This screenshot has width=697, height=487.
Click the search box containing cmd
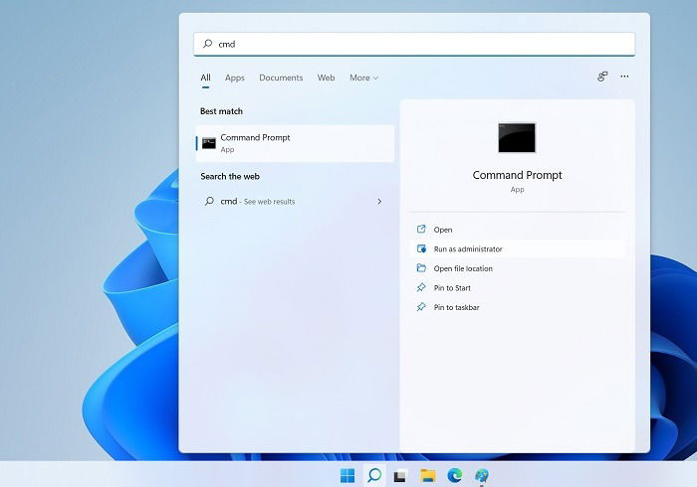click(x=414, y=44)
